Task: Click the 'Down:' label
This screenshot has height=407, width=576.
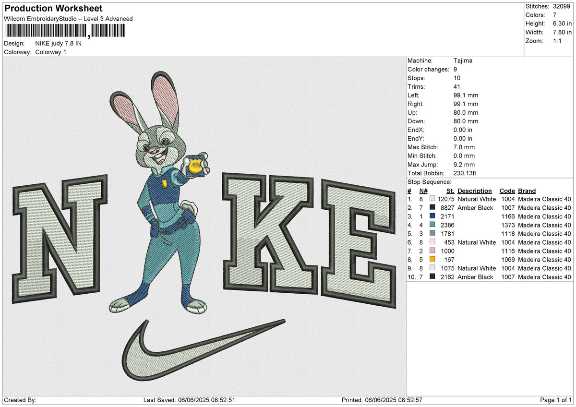Action: pyautogui.click(x=416, y=121)
